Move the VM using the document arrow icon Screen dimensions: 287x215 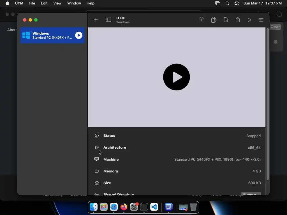(x=226, y=20)
